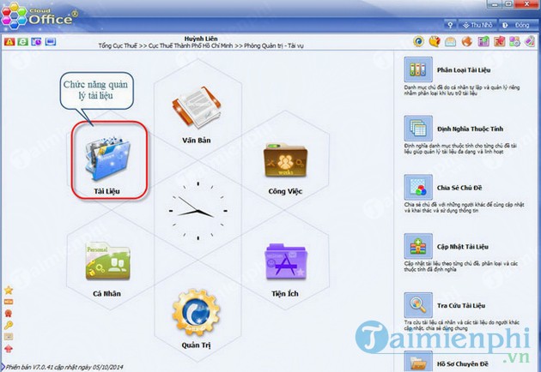Click the Thu Nhỏ minimize button

coord(477,25)
